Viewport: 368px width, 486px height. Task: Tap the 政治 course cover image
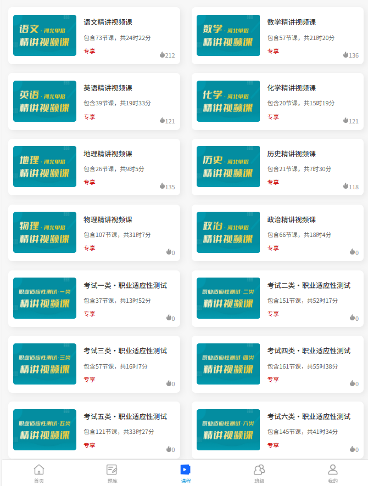228,233
